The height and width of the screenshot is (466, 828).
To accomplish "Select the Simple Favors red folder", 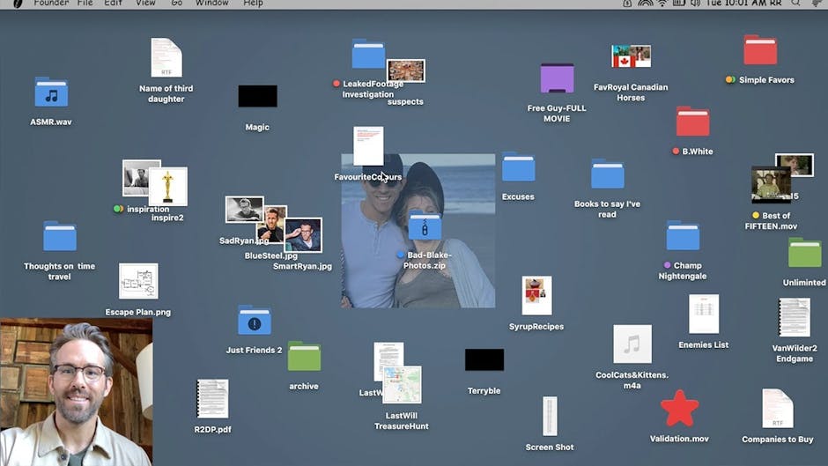I will pos(759,50).
